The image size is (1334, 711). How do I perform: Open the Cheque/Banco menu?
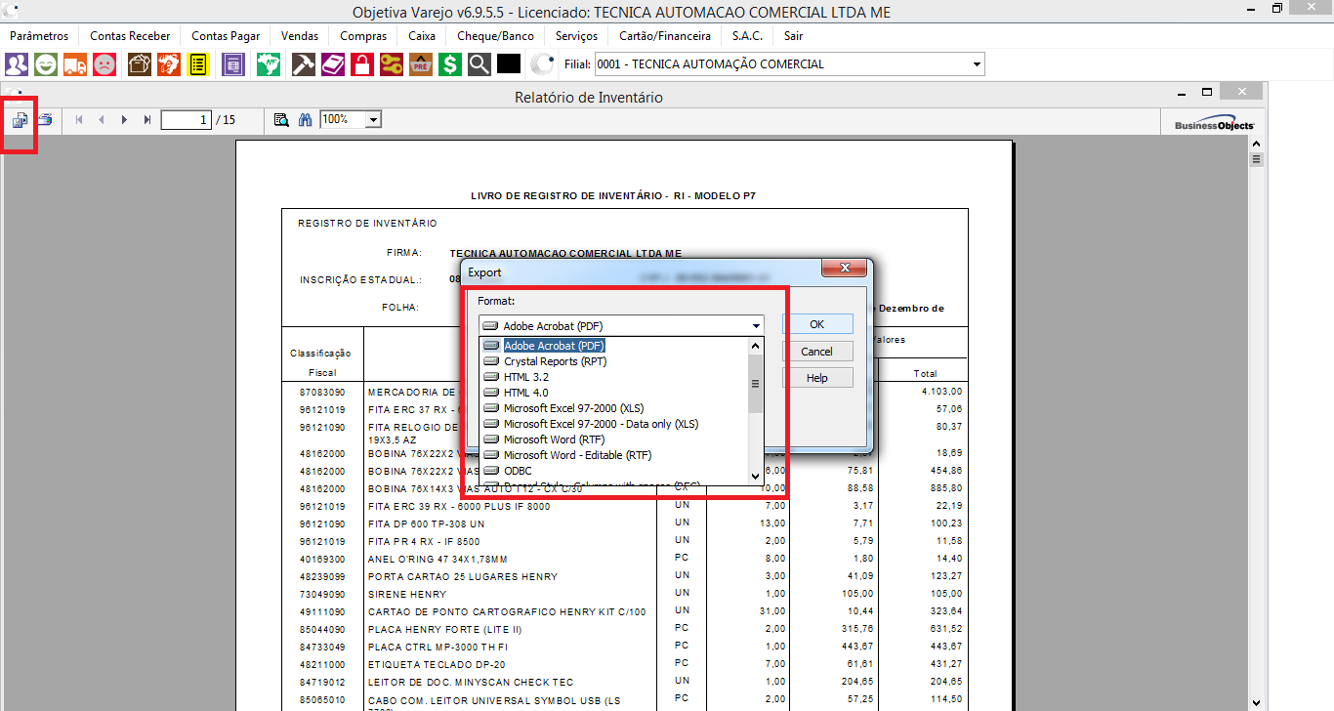[x=495, y=36]
